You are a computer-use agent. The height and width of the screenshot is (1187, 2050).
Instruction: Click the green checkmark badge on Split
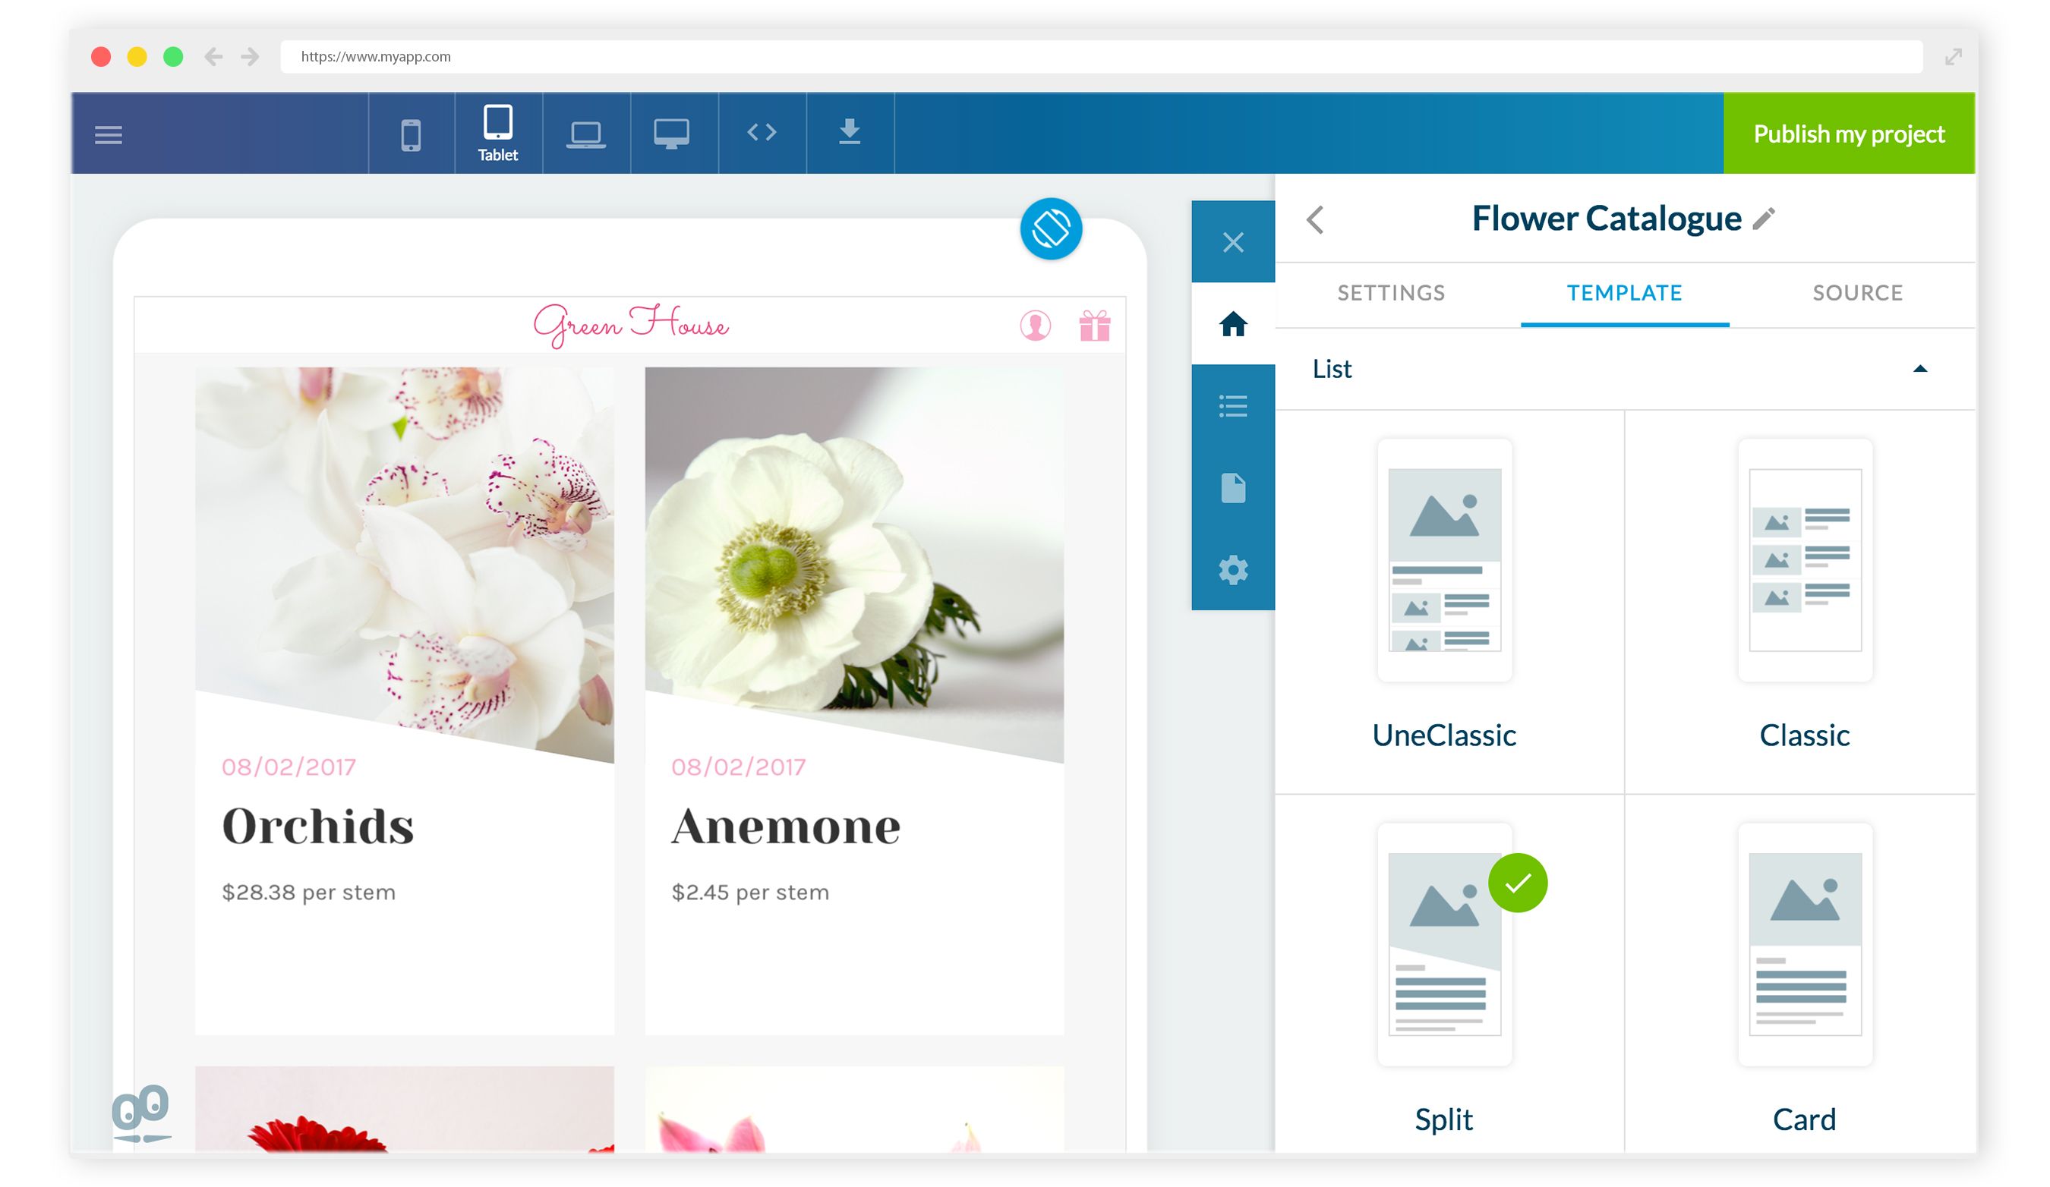click(x=1518, y=883)
